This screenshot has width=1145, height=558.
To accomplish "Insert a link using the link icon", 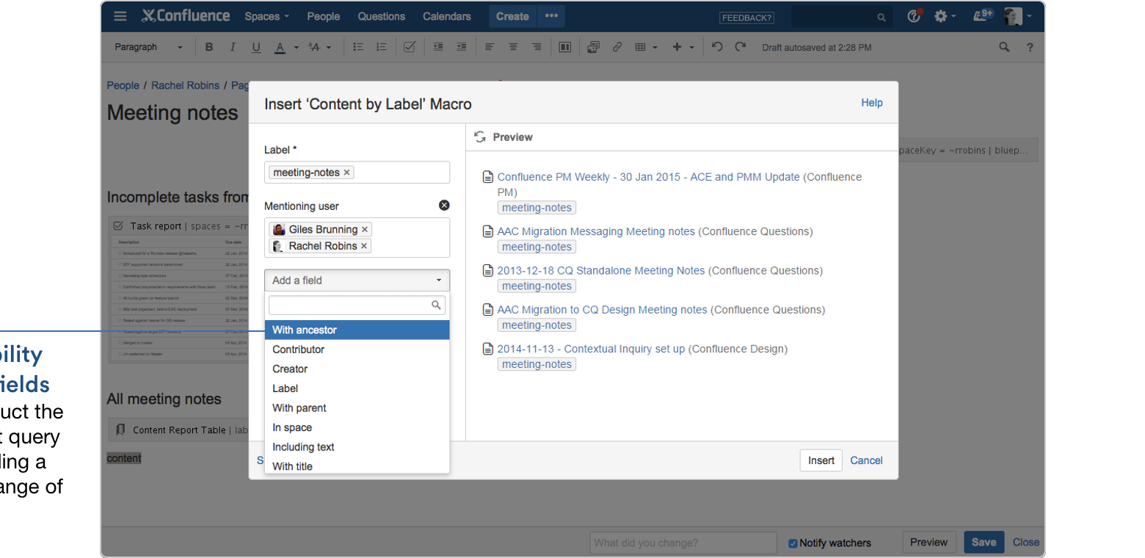I will [x=617, y=47].
